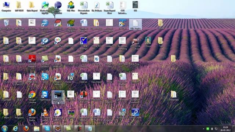Launch the Knowledge Xpert shortcut
The width and height of the screenshot is (235, 132).
coord(58,115)
